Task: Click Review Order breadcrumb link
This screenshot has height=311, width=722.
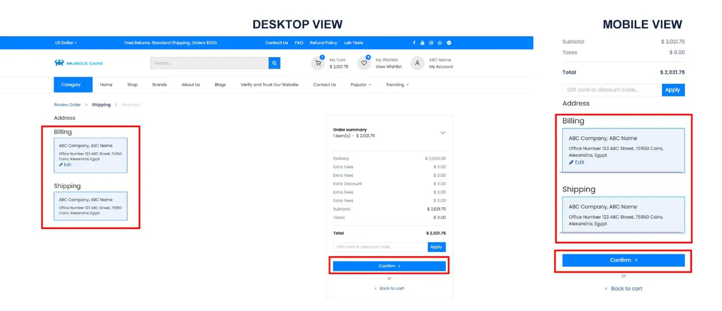Action: point(67,105)
